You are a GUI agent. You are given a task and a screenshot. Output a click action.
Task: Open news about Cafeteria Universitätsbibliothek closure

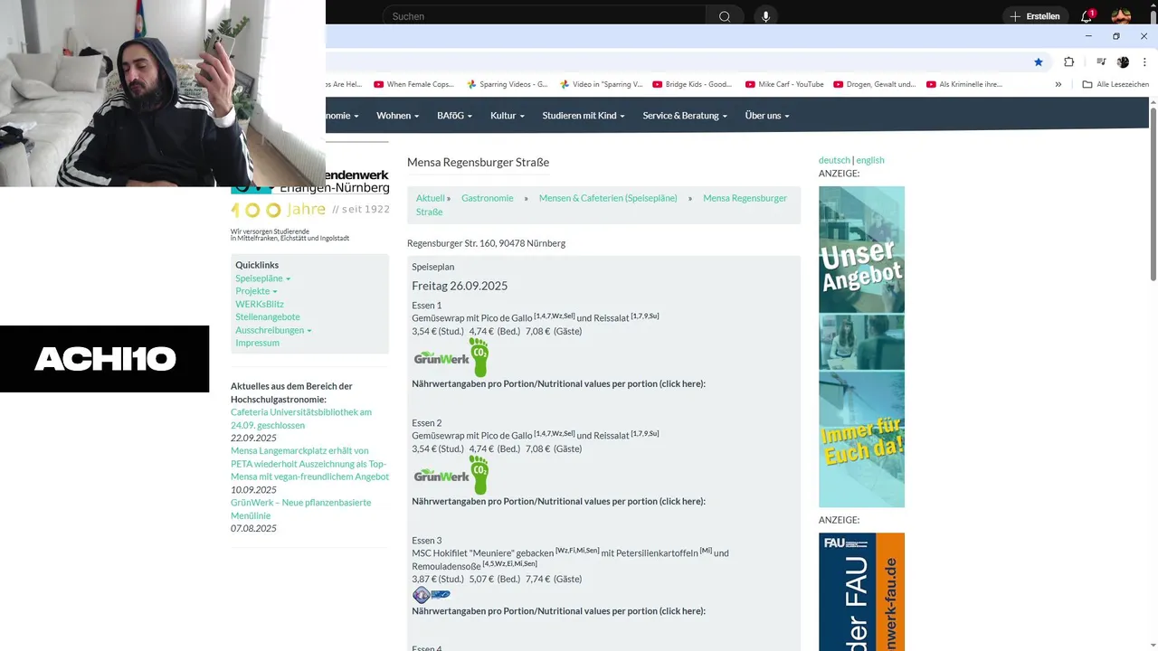pos(301,419)
